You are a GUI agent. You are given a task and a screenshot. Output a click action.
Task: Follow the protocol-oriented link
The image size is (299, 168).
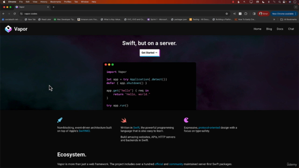click(209, 127)
